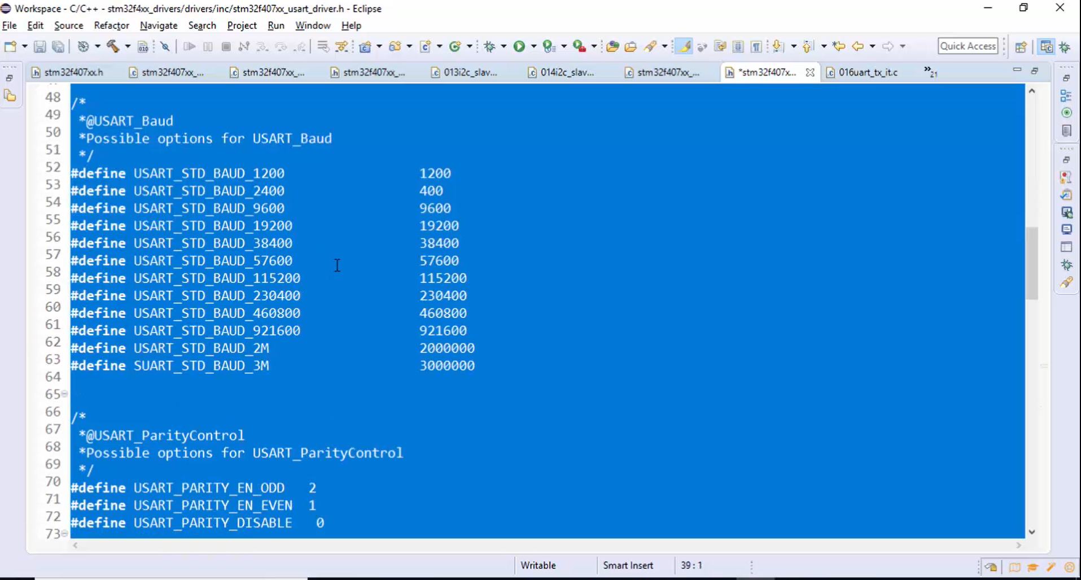Switch to the stm32f407xx.h tab

click(x=68, y=72)
